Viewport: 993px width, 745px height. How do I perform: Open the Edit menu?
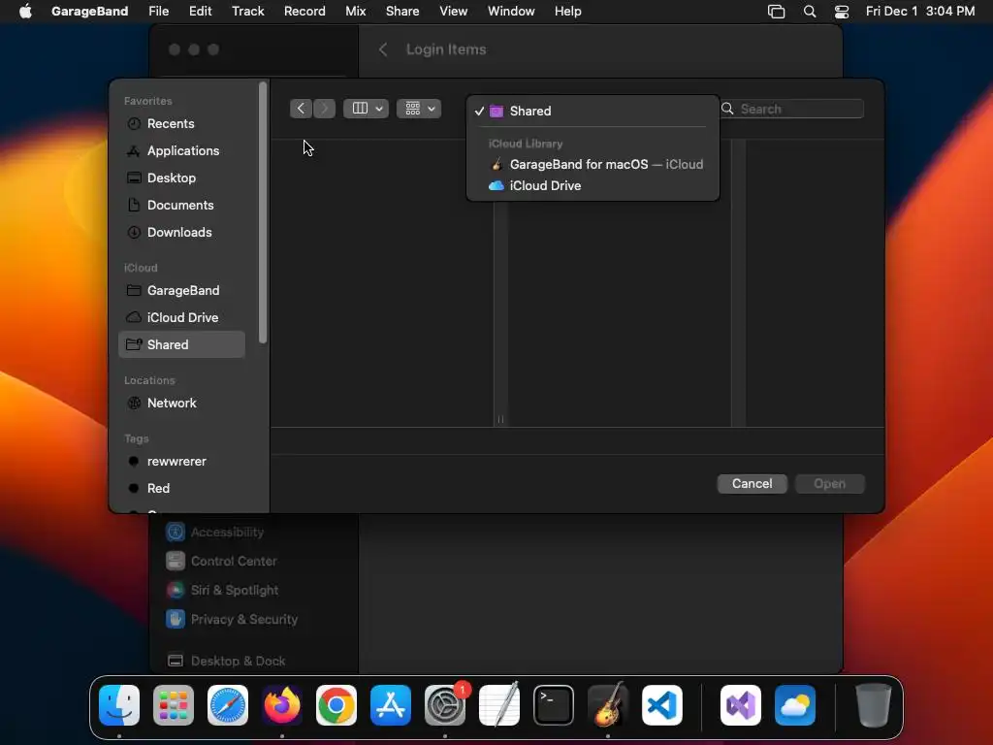[x=200, y=11]
